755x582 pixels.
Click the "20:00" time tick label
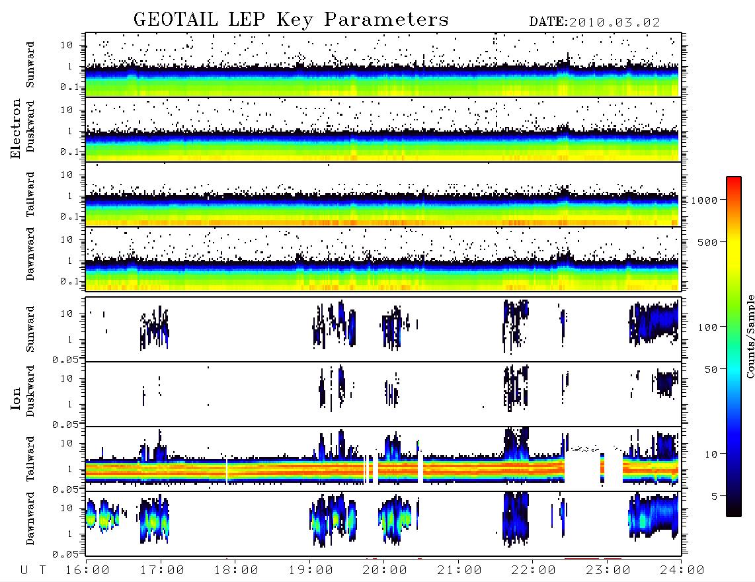(385, 571)
